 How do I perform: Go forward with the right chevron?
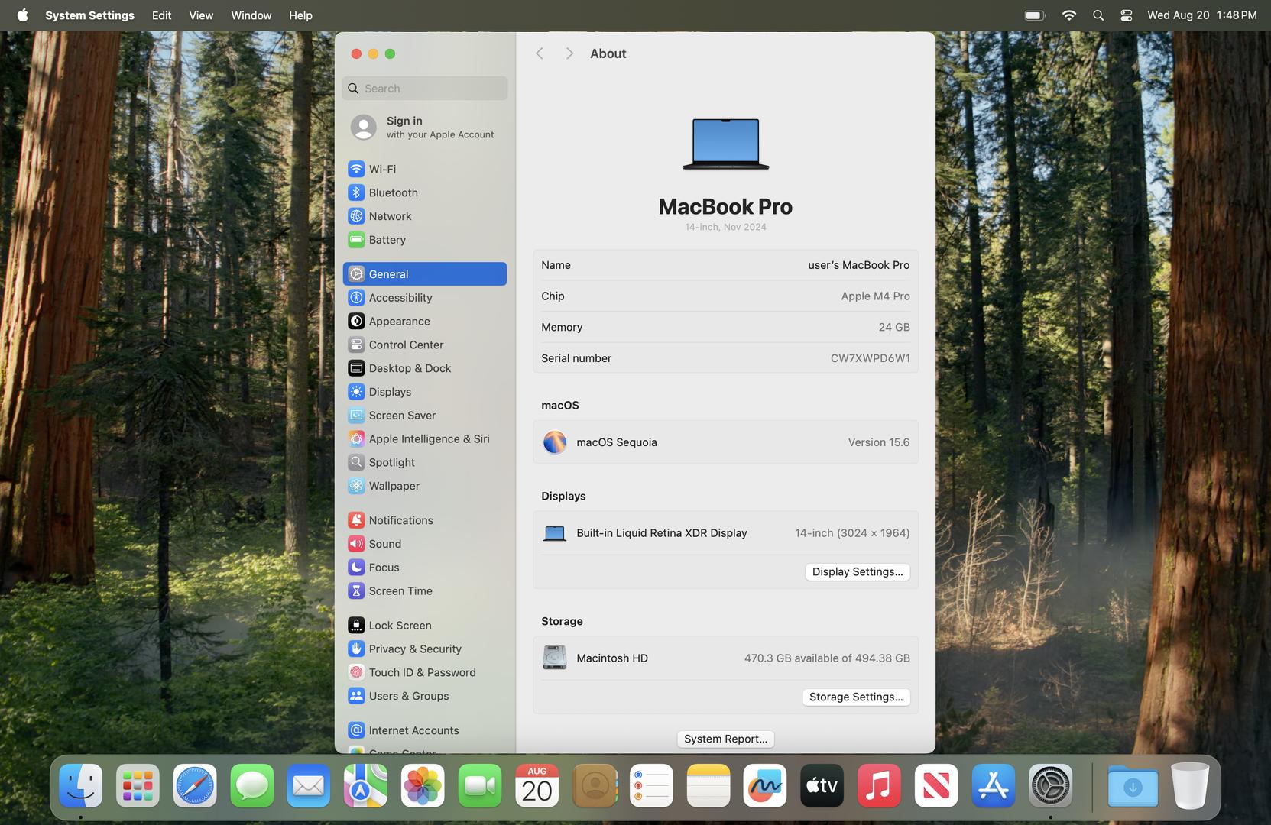pos(569,53)
